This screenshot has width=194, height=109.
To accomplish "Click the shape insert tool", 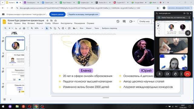I will (x=55, y=28).
